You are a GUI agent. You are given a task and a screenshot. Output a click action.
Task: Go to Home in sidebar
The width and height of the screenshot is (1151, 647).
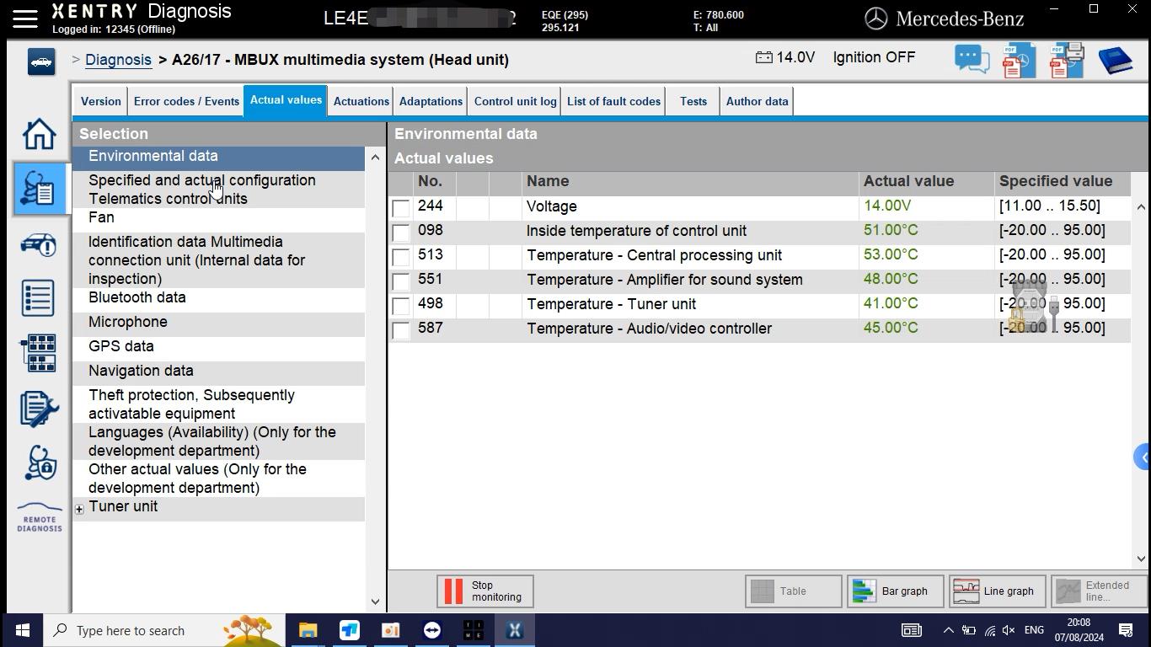[x=39, y=134]
